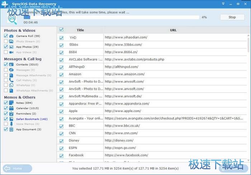
Task: Open Contacts (3310) category
Action: click(27, 64)
